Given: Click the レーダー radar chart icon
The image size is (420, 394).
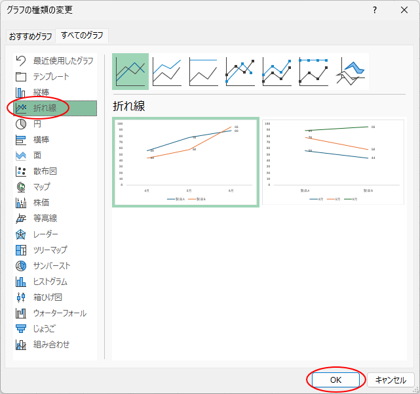Looking at the screenshot, I should tap(21, 234).
